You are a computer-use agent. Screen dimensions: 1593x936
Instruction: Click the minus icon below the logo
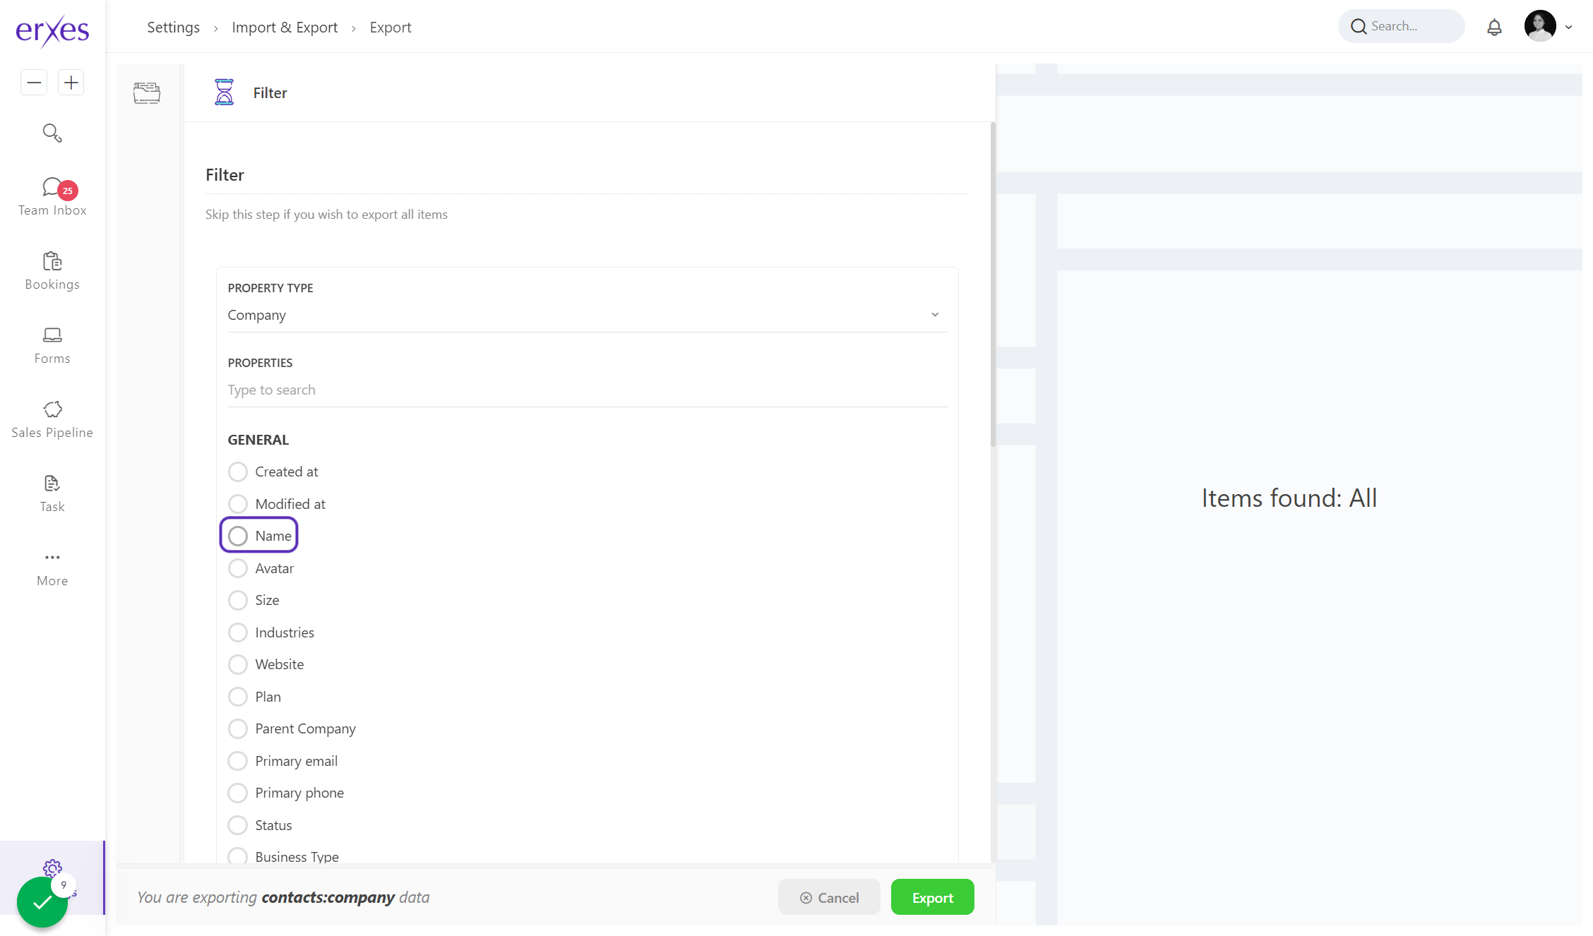(34, 83)
